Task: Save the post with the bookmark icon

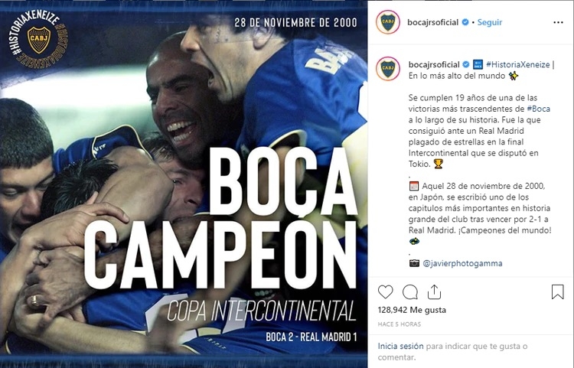Action: click(557, 292)
